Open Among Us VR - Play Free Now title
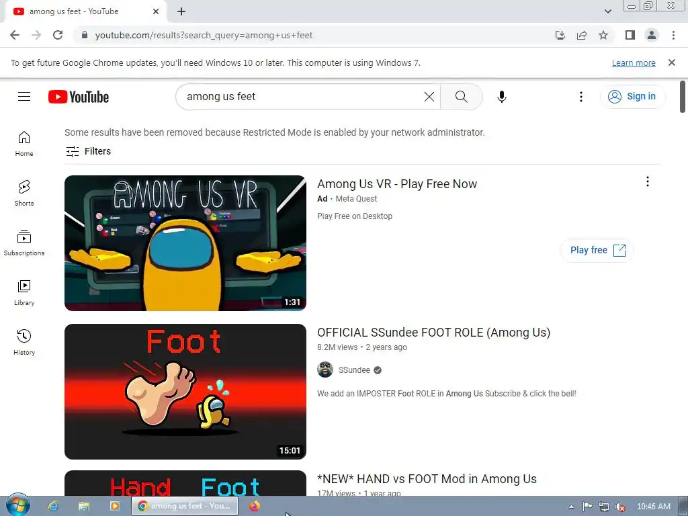Viewport: 688px width, 516px height. (x=396, y=184)
